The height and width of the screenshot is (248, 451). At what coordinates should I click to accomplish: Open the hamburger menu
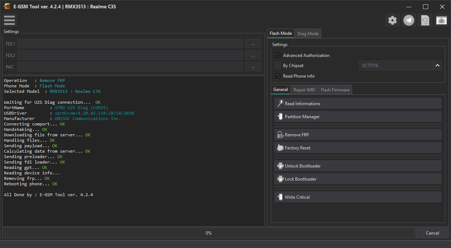9,20
